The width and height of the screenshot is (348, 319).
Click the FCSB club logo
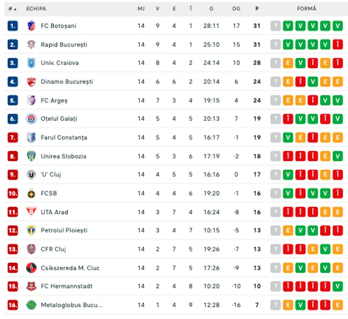click(x=31, y=193)
